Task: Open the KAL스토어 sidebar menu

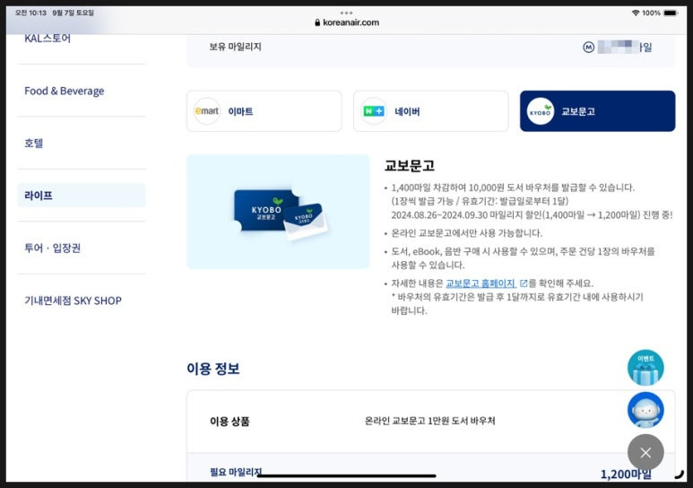Action: point(48,39)
